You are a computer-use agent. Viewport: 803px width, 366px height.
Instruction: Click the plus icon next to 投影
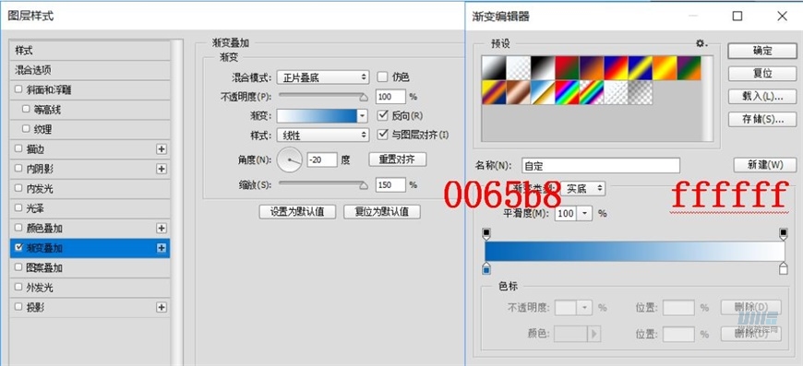[162, 307]
